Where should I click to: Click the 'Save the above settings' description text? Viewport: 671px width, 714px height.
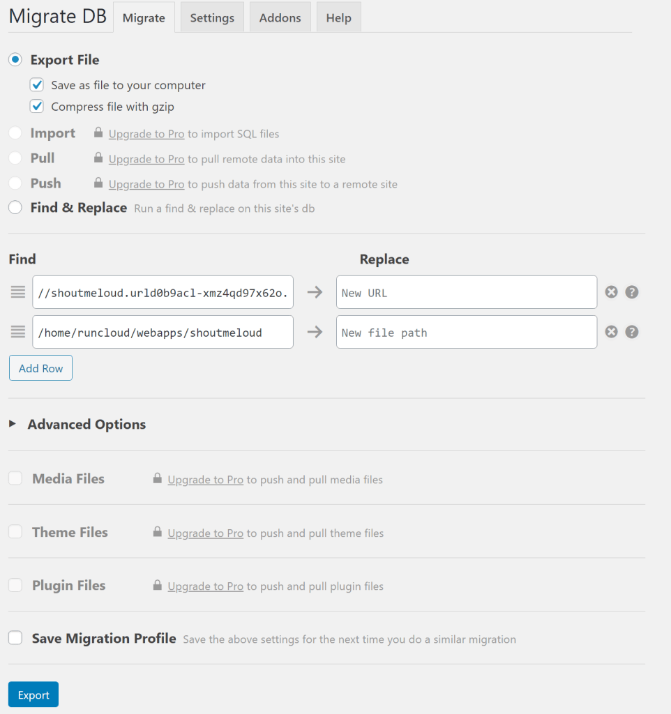click(x=349, y=639)
